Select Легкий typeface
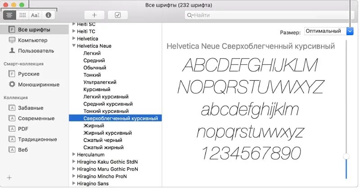 [92, 53]
